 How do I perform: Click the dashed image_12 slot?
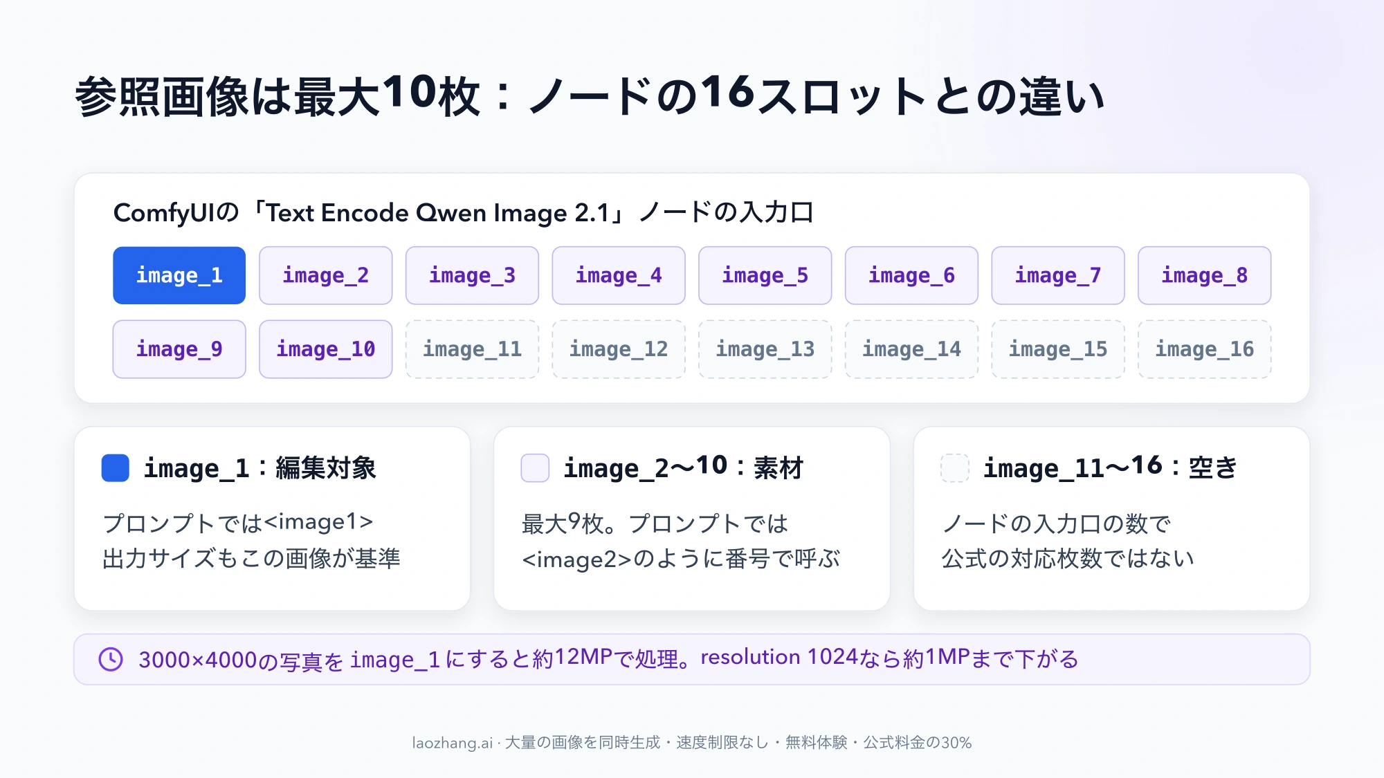[x=619, y=349]
